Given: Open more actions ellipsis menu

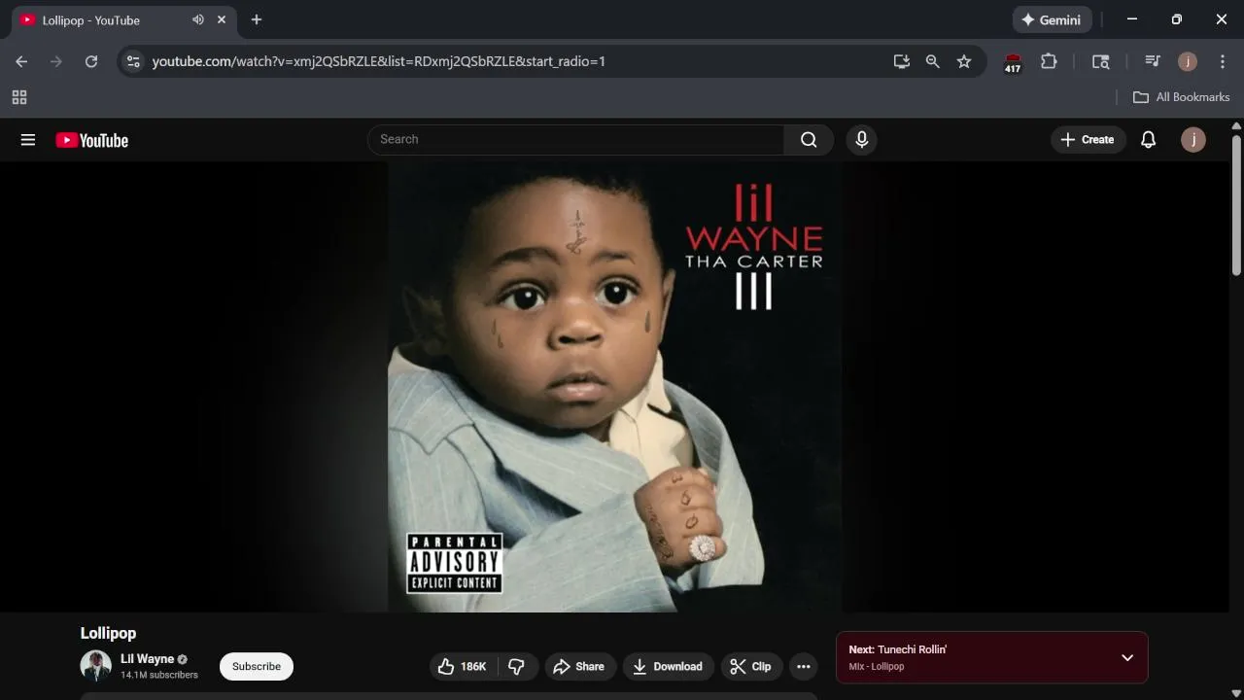Looking at the screenshot, I should click(x=803, y=666).
